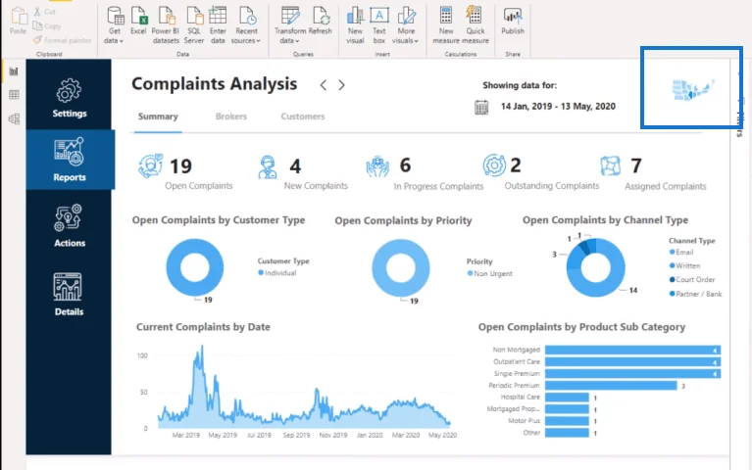Open the Details page icon
752x470 pixels.
[68, 287]
